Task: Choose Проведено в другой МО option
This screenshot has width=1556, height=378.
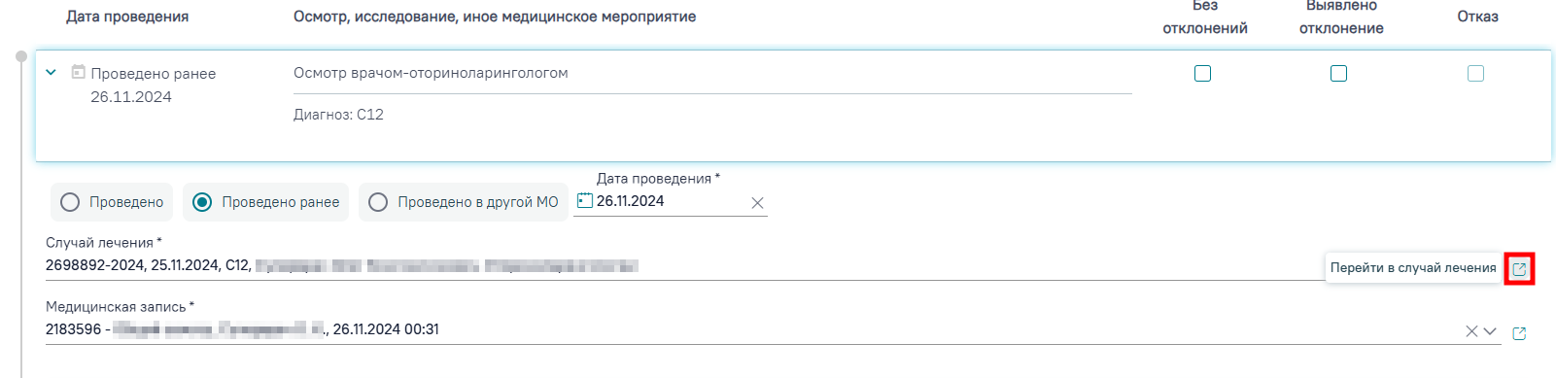Action: (464, 202)
